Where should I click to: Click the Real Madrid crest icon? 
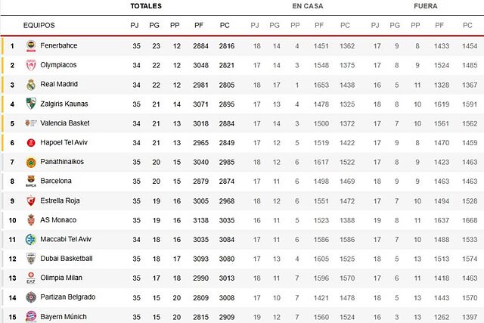click(x=31, y=85)
